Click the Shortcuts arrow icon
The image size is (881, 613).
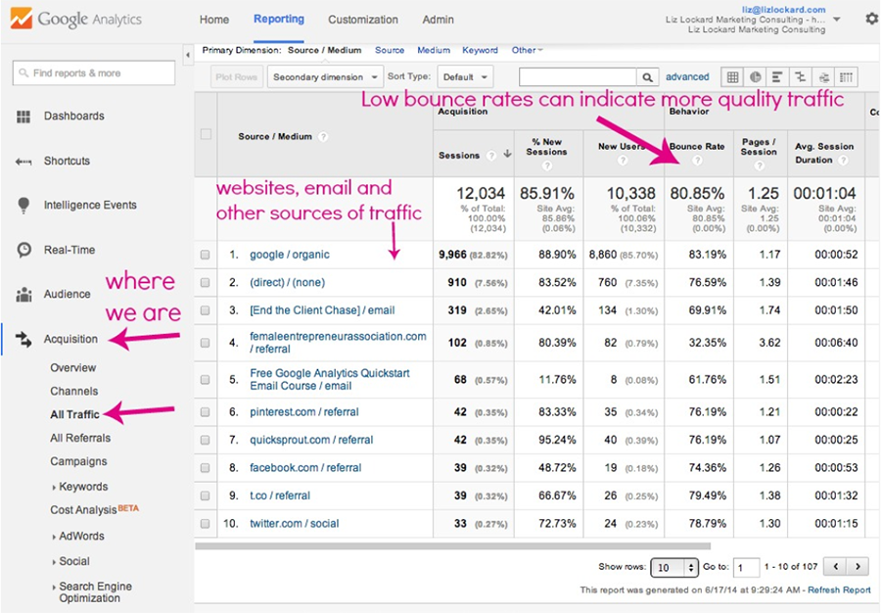pyautogui.click(x=23, y=162)
